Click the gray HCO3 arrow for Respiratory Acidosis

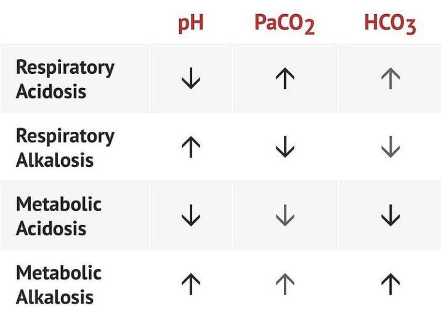(390, 79)
